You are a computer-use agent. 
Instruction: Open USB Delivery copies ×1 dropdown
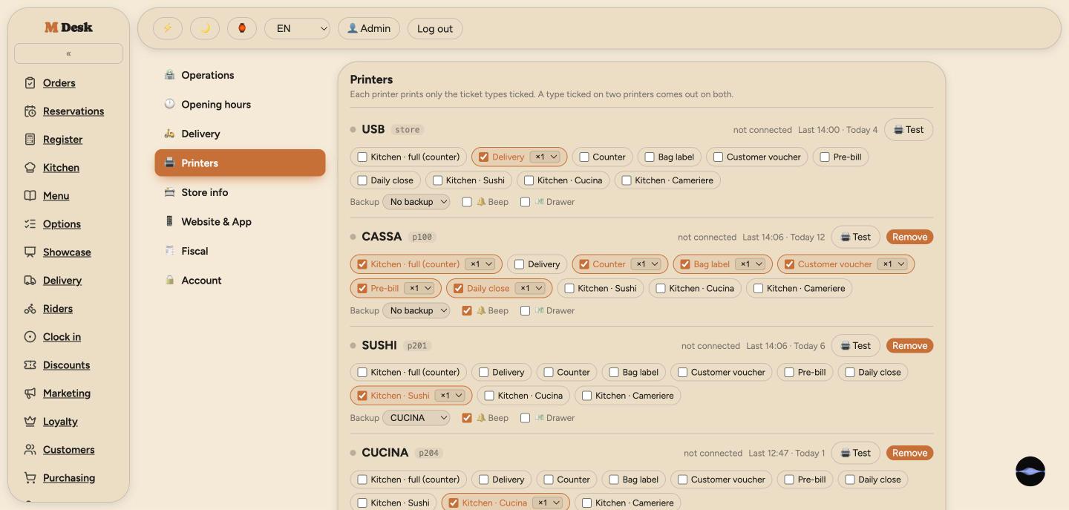click(545, 157)
